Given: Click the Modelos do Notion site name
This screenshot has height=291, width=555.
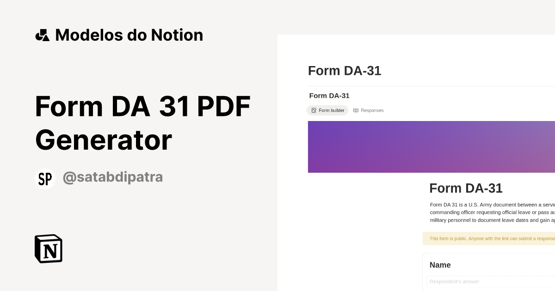Looking at the screenshot, I should click(129, 35).
